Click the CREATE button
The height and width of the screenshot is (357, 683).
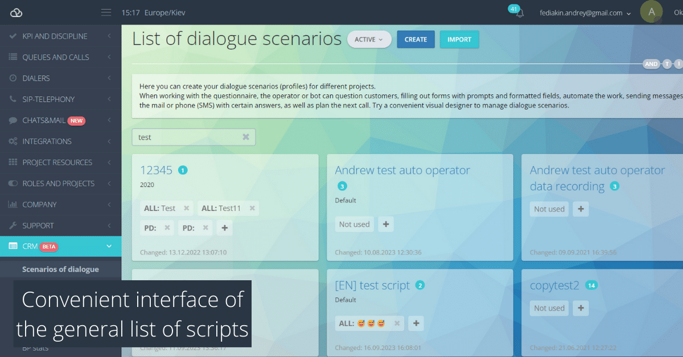[x=415, y=40]
